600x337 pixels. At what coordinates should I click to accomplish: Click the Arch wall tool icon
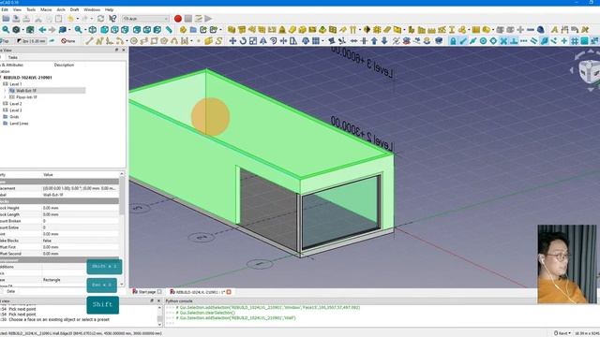pyautogui.click(x=232, y=29)
